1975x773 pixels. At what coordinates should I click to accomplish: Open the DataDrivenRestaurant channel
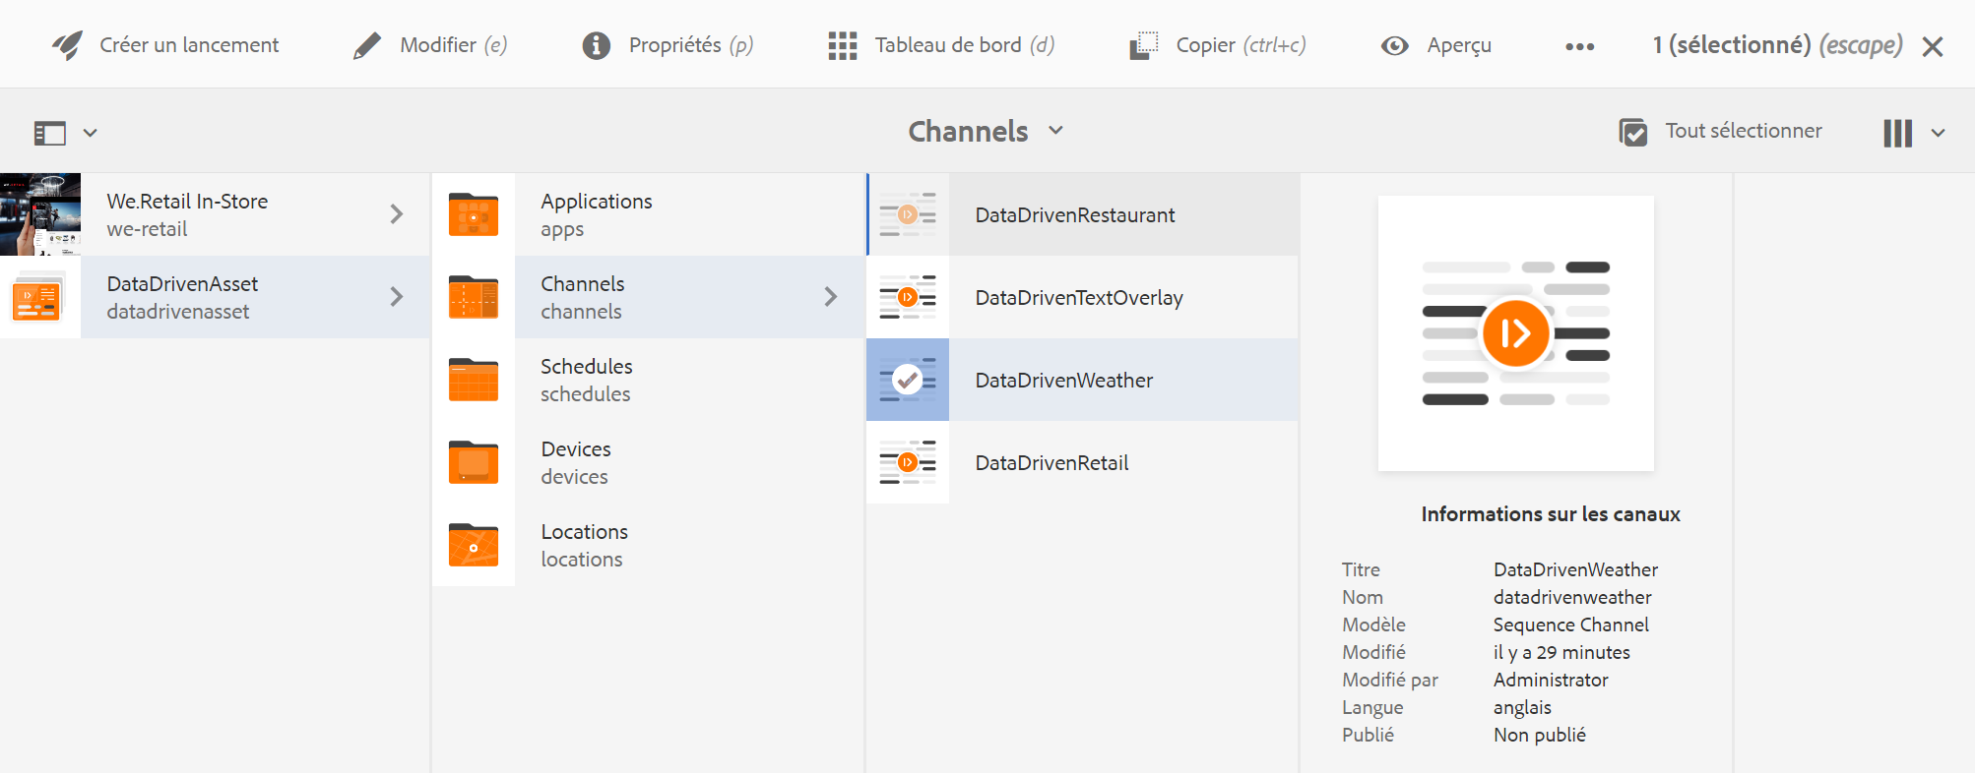(x=1074, y=215)
